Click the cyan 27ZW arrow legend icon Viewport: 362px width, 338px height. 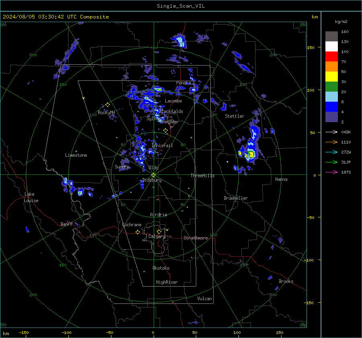coord(331,152)
